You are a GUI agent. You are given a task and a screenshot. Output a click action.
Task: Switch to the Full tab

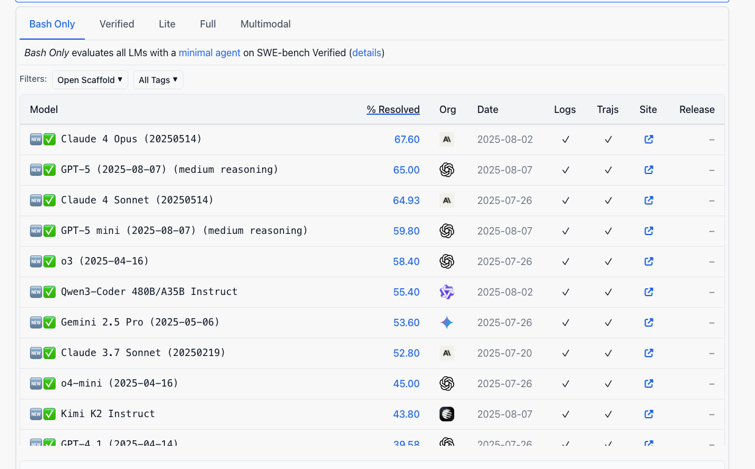tap(208, 24)
